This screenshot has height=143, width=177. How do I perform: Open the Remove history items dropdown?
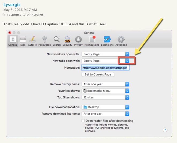105,84
